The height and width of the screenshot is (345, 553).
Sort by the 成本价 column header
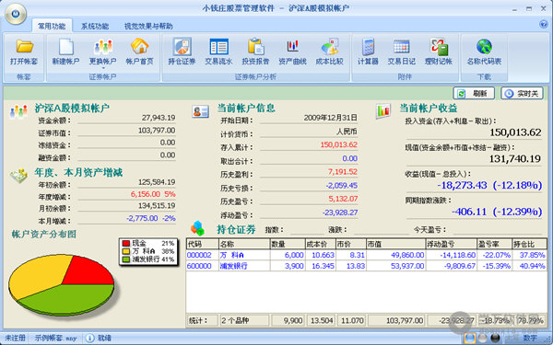[321, 244]
